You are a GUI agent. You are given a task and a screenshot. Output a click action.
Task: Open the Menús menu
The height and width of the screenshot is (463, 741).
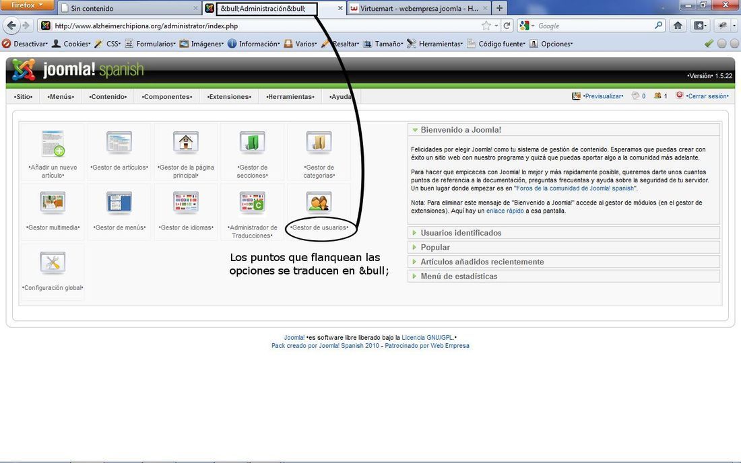point(61,97)
